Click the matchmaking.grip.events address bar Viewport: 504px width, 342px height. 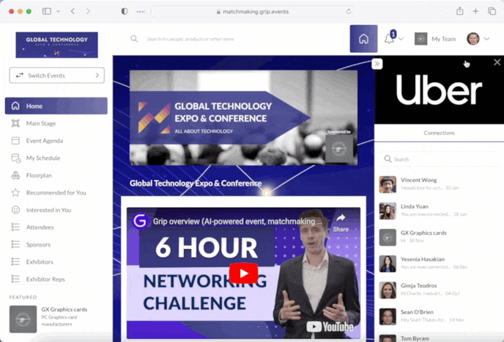tap(252, 12)
